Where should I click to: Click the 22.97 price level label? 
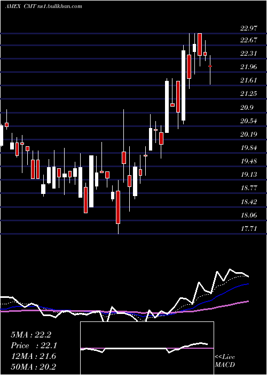[249, 29]
